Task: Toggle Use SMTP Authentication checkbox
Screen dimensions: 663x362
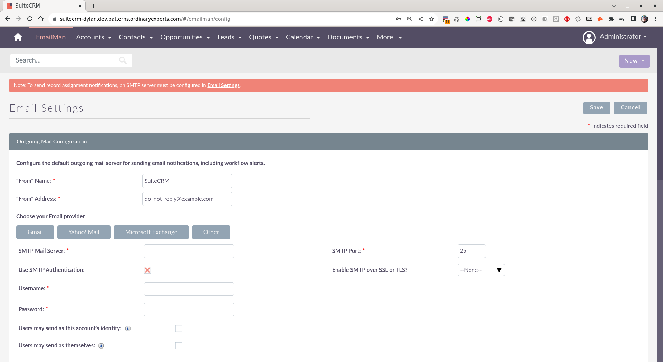Action: point(147,270)
